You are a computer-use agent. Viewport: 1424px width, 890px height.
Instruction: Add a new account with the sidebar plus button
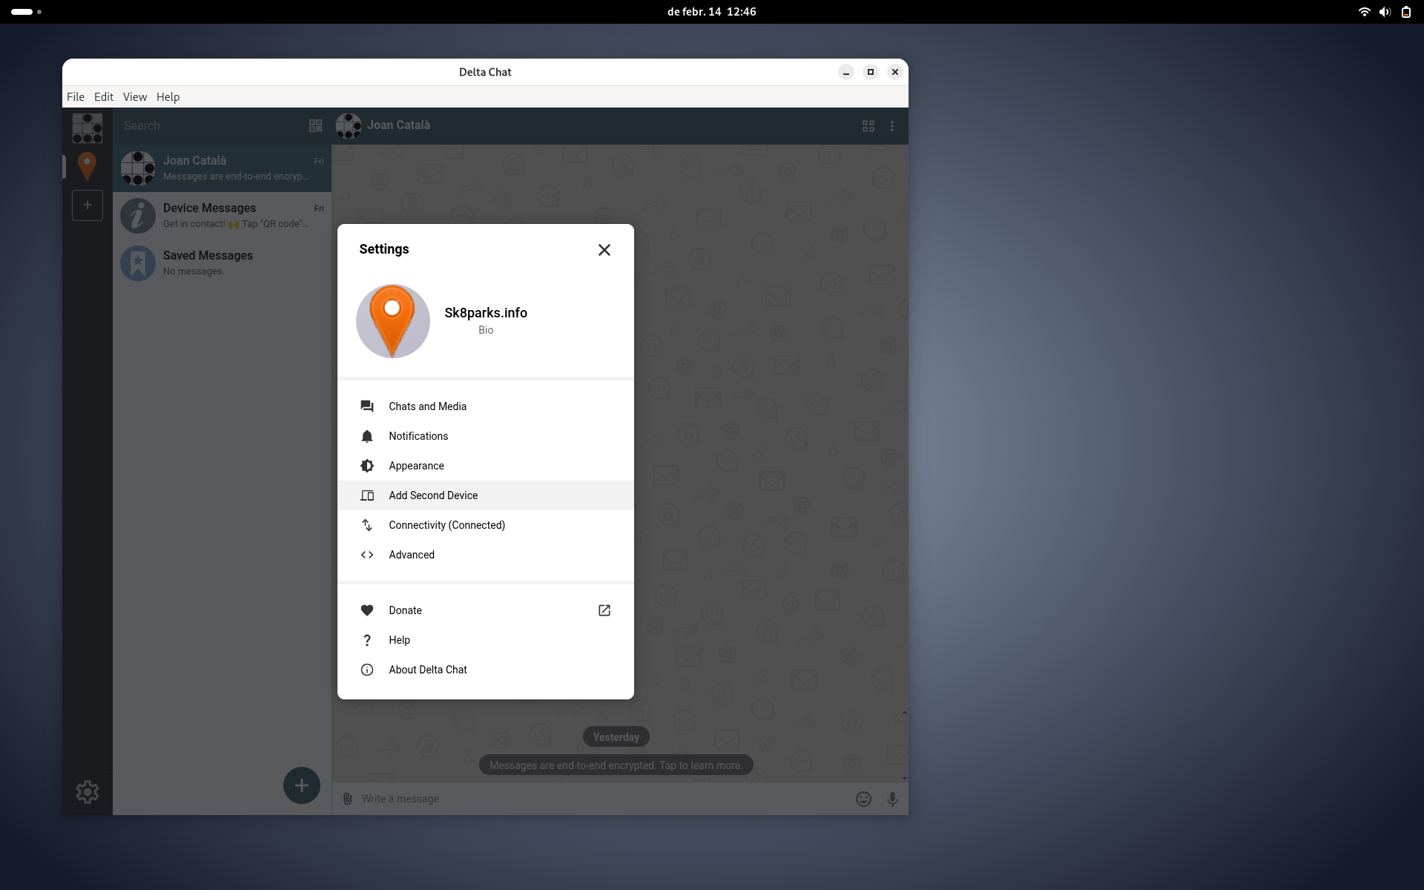tap(87, 205)
